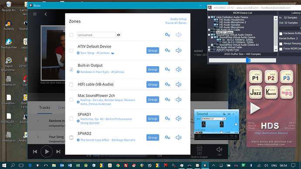The image size is (301, 169).
Task: Go back with Roon back arrow
Action: coord(46,14)
